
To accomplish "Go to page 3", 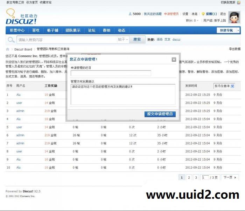I will [196, 177].
